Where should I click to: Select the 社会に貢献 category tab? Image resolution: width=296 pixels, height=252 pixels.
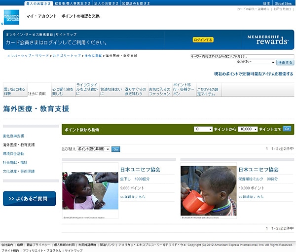pyautogui.click(x=37, y=93)
